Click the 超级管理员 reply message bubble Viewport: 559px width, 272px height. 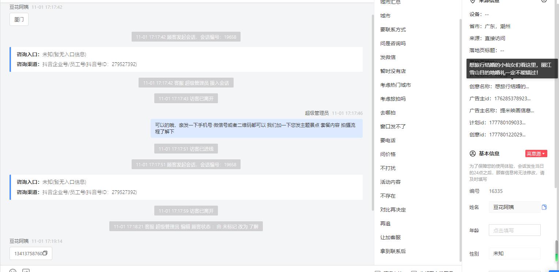(x=257, y=128)
